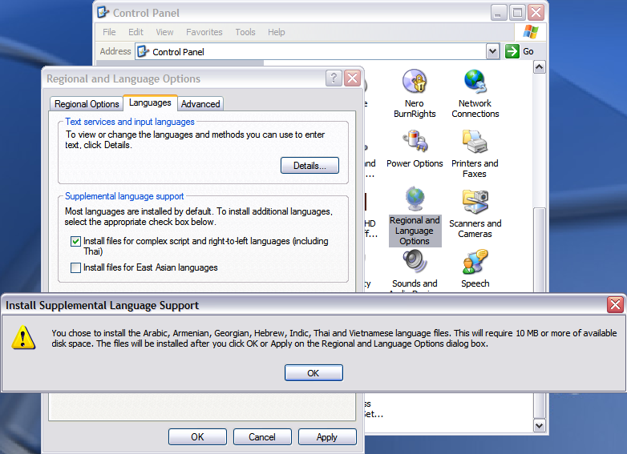Screen dimensions: 627x454
Task: Click the 'Text services and input languages' label
Action: (130, 122)
